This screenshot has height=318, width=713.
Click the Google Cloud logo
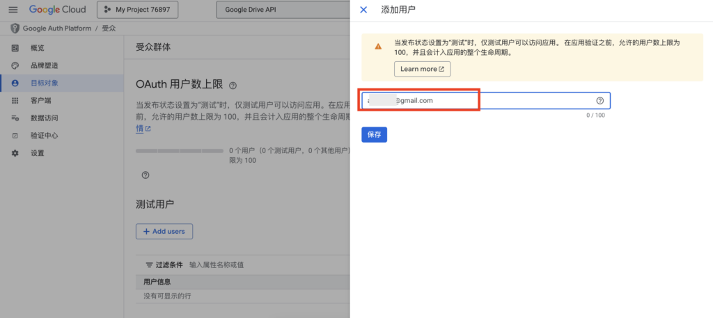coord(57,10)
